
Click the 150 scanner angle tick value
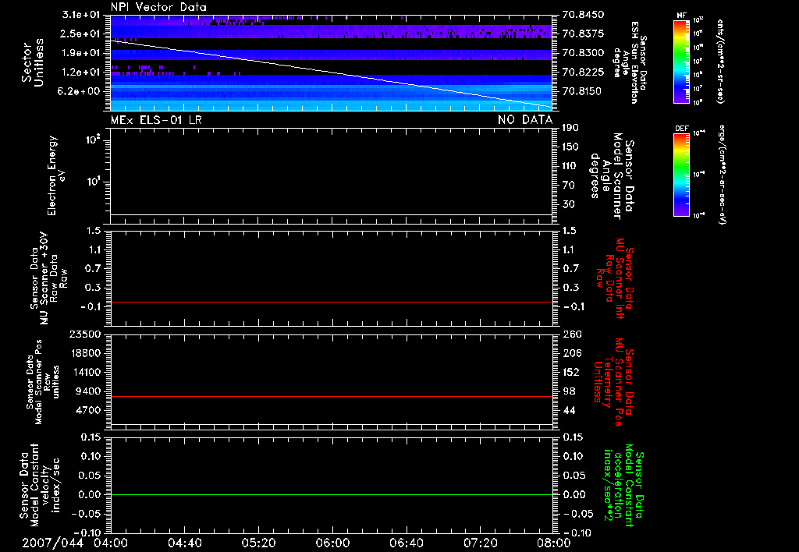pyautogui.click(x=570, y=147)
